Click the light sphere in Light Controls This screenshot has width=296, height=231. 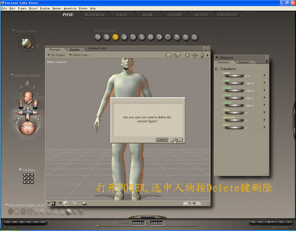tap(25, 43)
